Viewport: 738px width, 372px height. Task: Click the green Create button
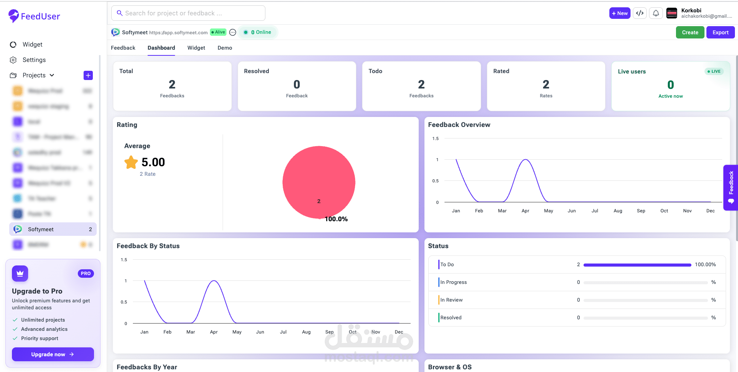point(690,32)
